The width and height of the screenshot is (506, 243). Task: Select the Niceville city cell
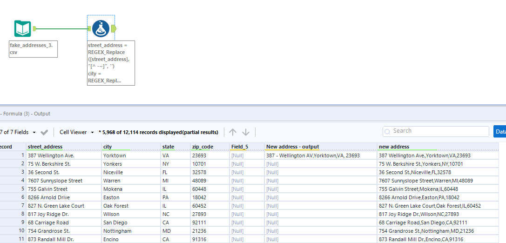click(131, 172)
